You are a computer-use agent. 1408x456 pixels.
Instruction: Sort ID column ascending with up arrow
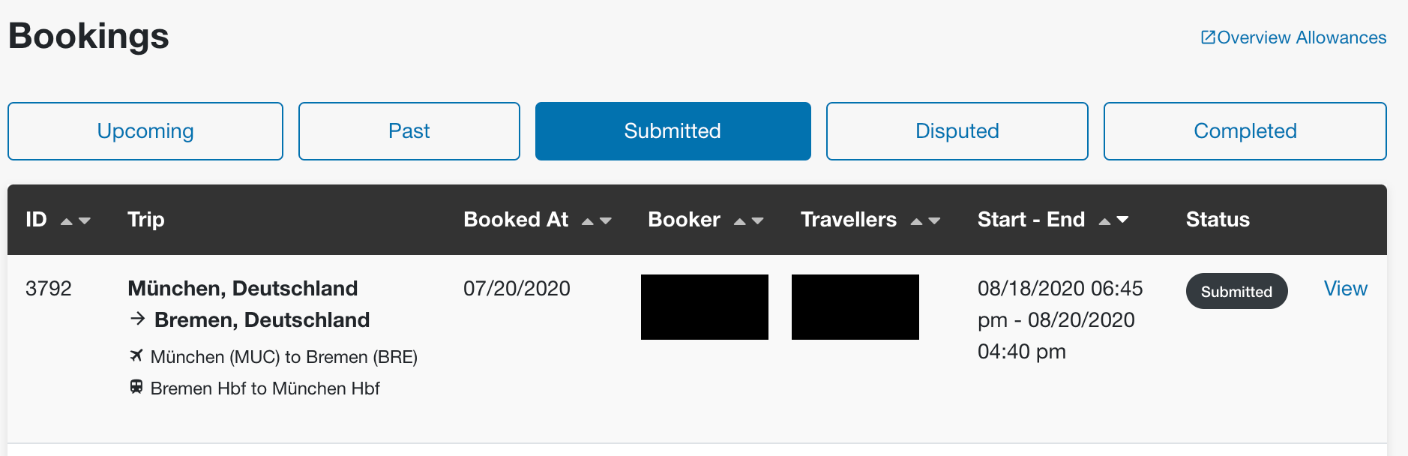click(67, 221)
